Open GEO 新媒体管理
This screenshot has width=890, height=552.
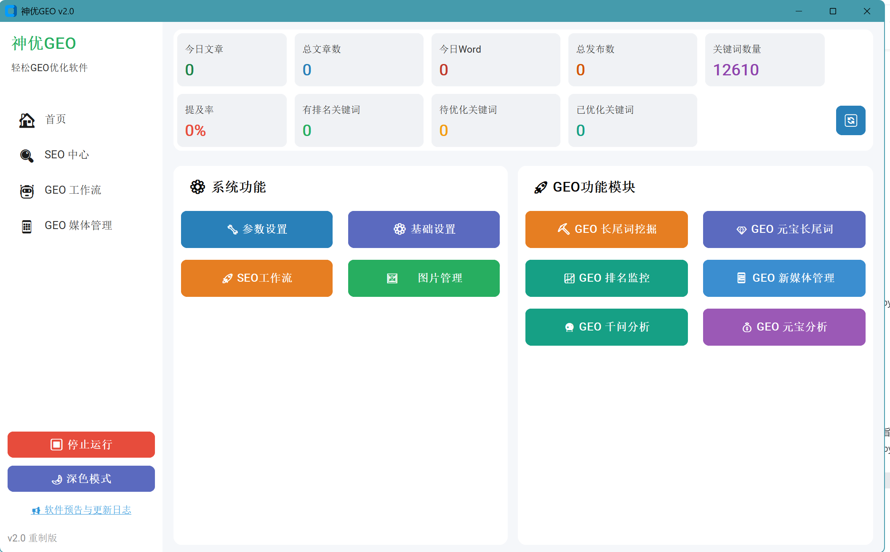[x=784, y=278]
